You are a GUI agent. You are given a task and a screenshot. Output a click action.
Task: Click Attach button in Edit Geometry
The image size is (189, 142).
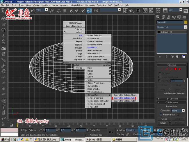[163, 123]
